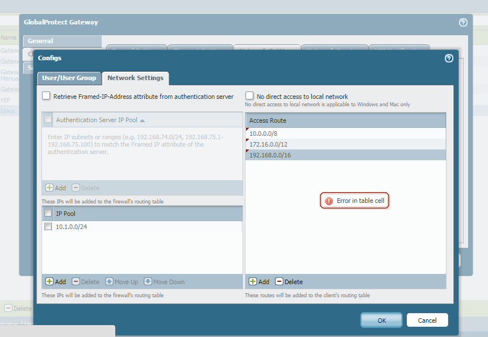
Task: Select the 192.168.0.0/16 access route
Action: click(x=345, y=155)
